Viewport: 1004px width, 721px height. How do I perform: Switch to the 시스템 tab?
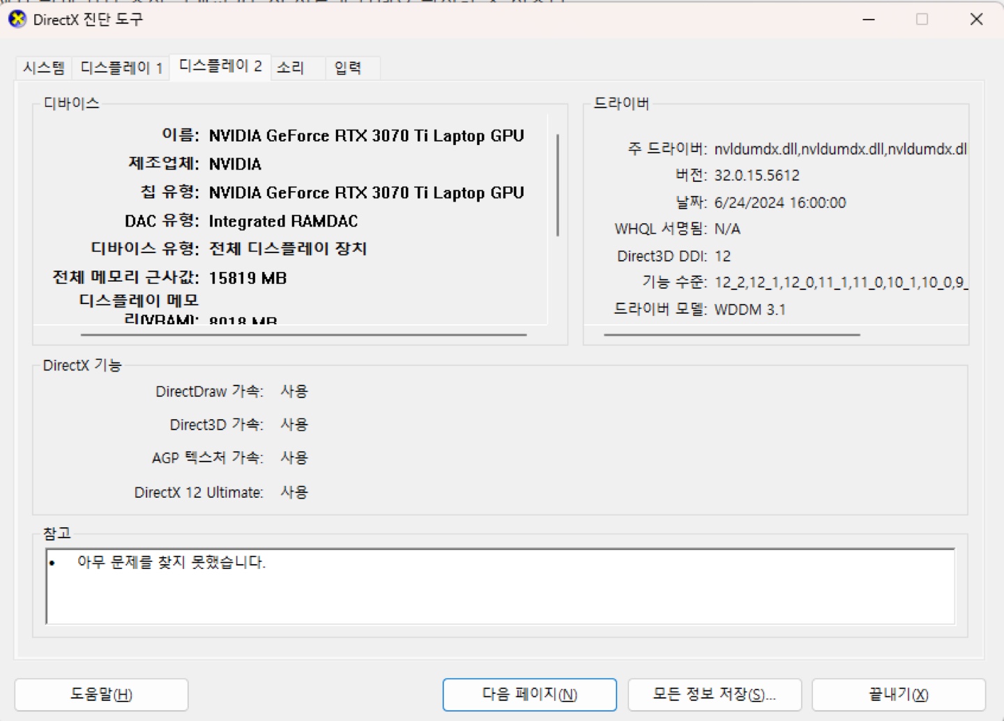pos(44,68)
